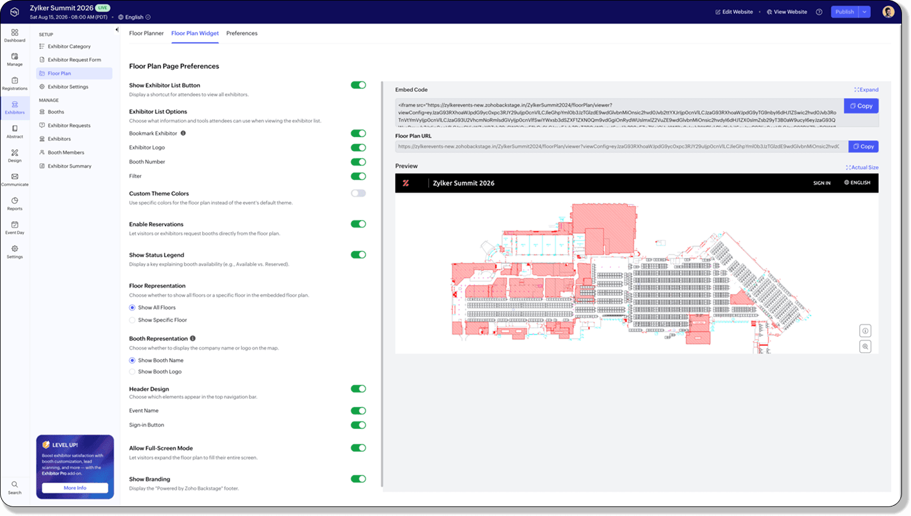Select Show All Floors radio option
The image size is (911, 516).
(132, 308)
